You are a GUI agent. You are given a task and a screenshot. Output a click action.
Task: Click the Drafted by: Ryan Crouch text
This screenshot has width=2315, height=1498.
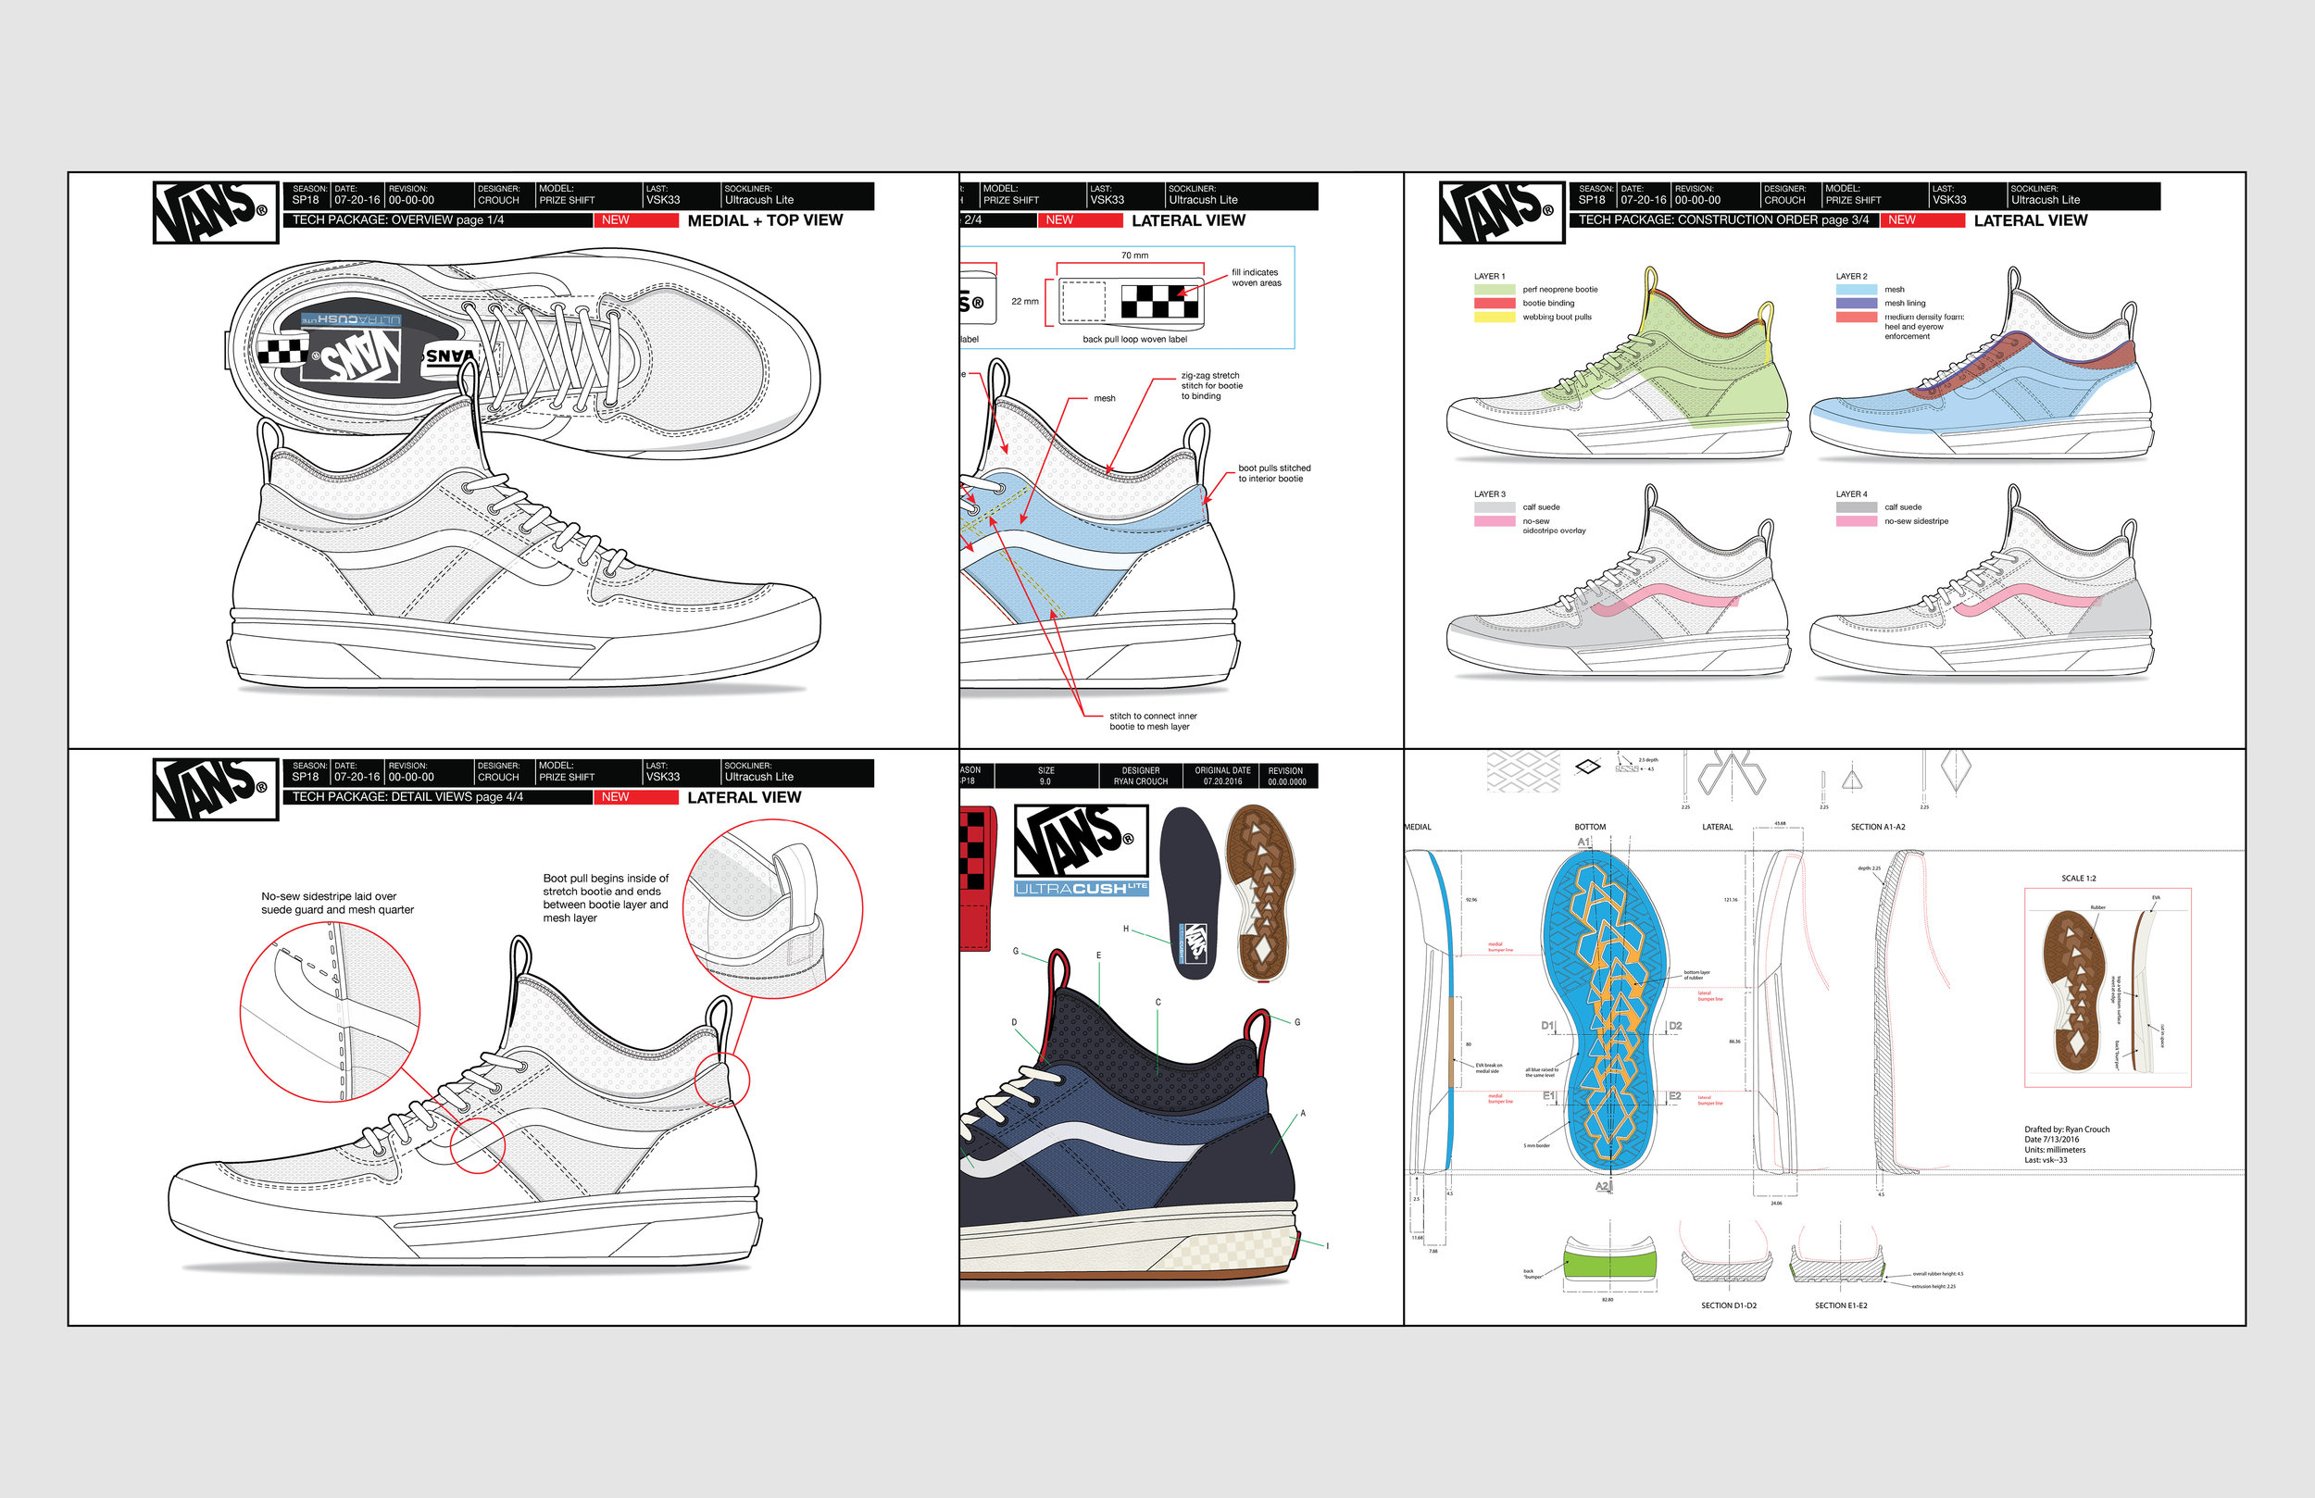[2066, 1130]
